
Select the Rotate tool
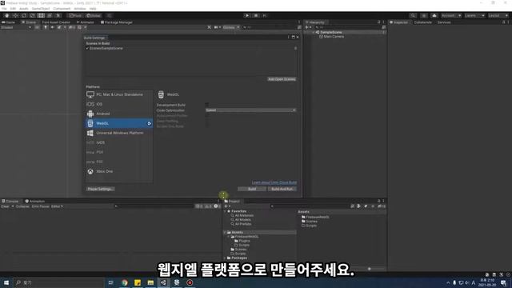24,16
